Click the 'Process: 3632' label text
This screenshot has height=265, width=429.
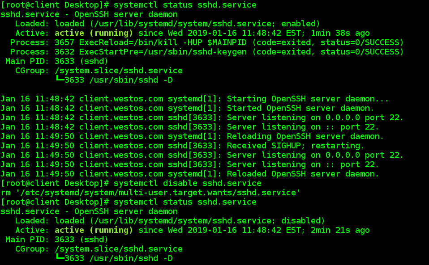coord(42,52)
